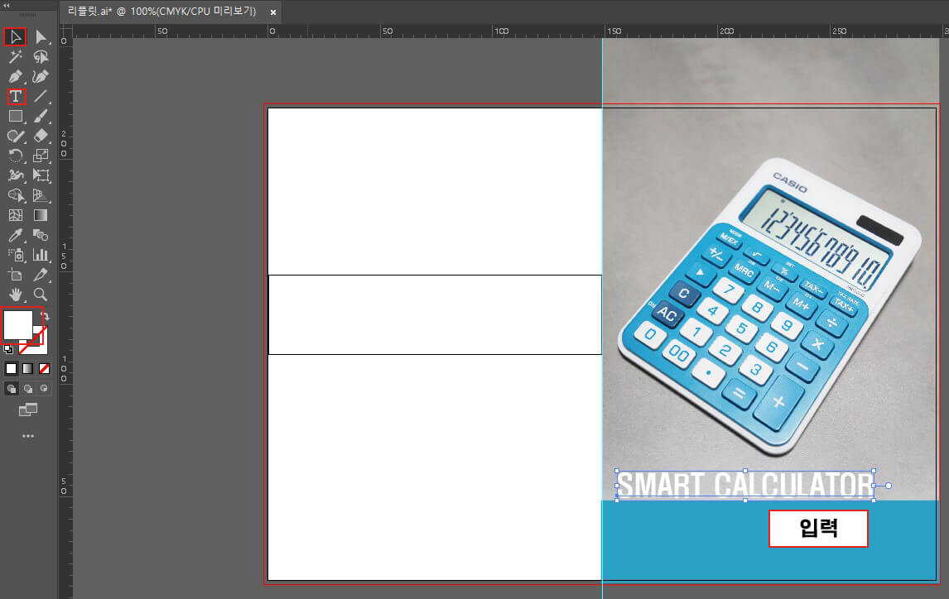The width and height of the screenshot is (949, 599).
Task: Enable Draw Behind mode
Action: (28, 389)
